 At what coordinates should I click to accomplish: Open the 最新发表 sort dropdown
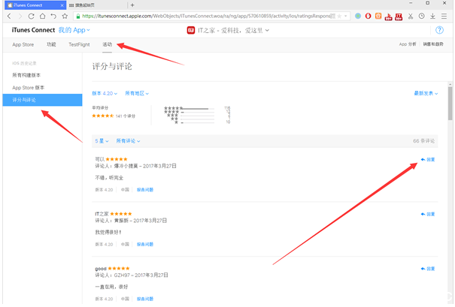(426, 93)
